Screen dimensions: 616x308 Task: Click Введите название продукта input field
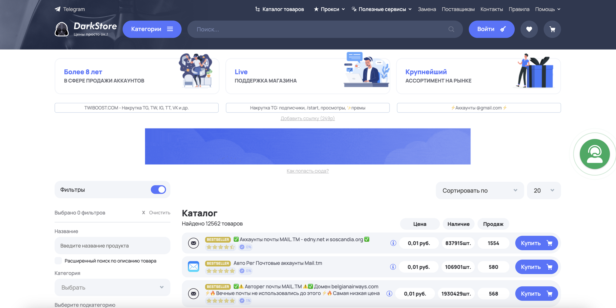[112, 246]
